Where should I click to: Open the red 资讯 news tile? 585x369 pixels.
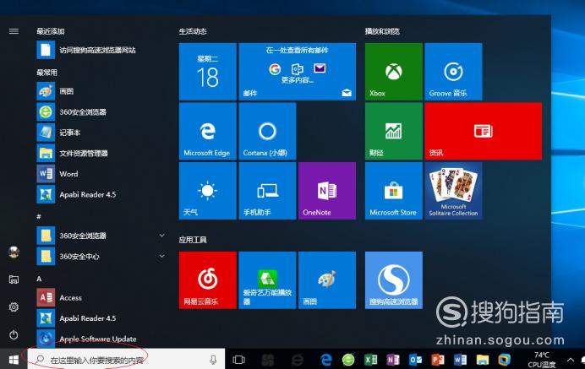pyautogui.click(x=484, y=131)
